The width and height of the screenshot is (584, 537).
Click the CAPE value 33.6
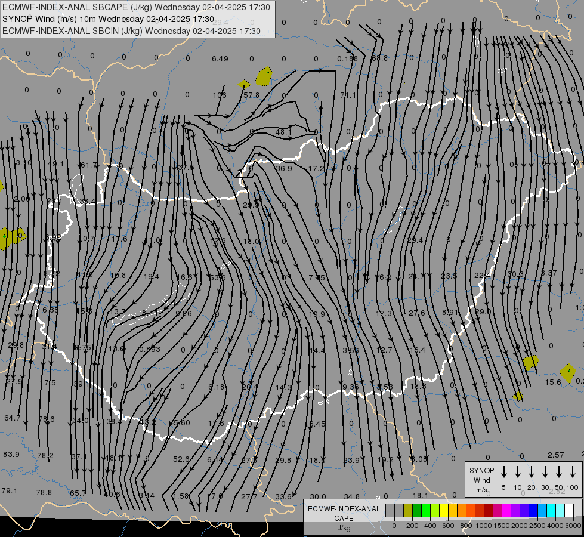pos(283,496)
